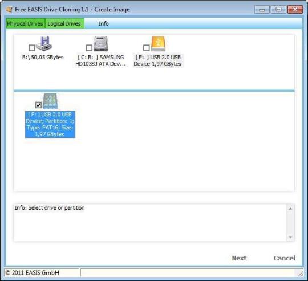Switch to the Physical Drives tab
This screenshot has height=281, width=308.
pyautogui.click(x=25, y=23)
